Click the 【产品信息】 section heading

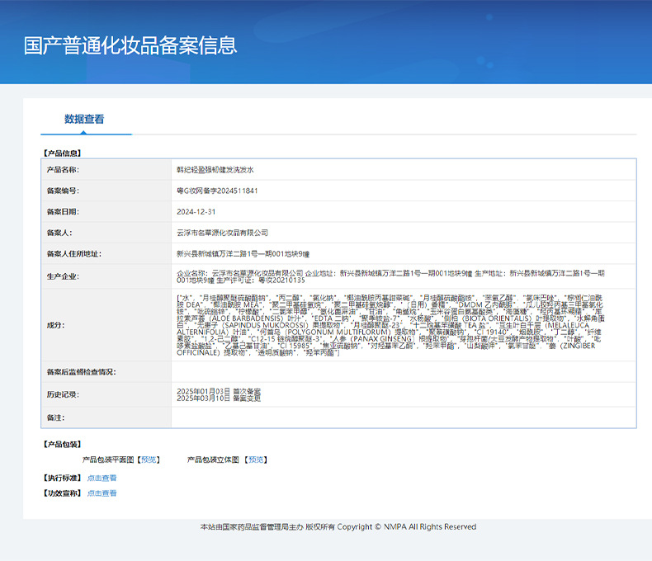click(63, 153)
